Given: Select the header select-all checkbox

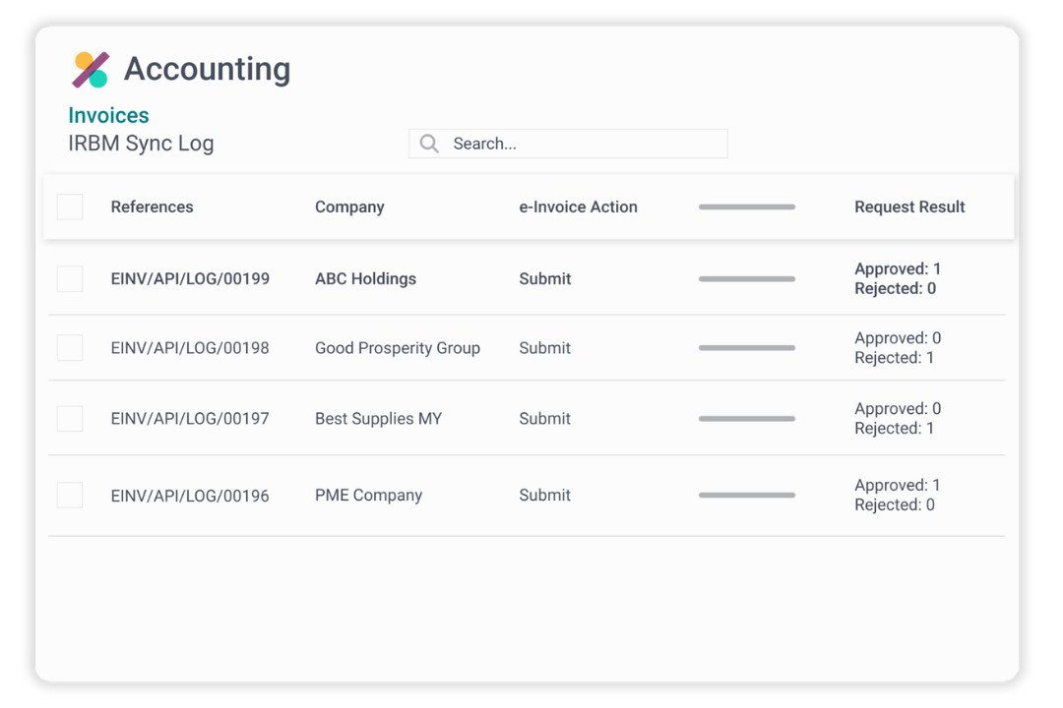Looking at the screenshot, I should [x=70, y=206].
